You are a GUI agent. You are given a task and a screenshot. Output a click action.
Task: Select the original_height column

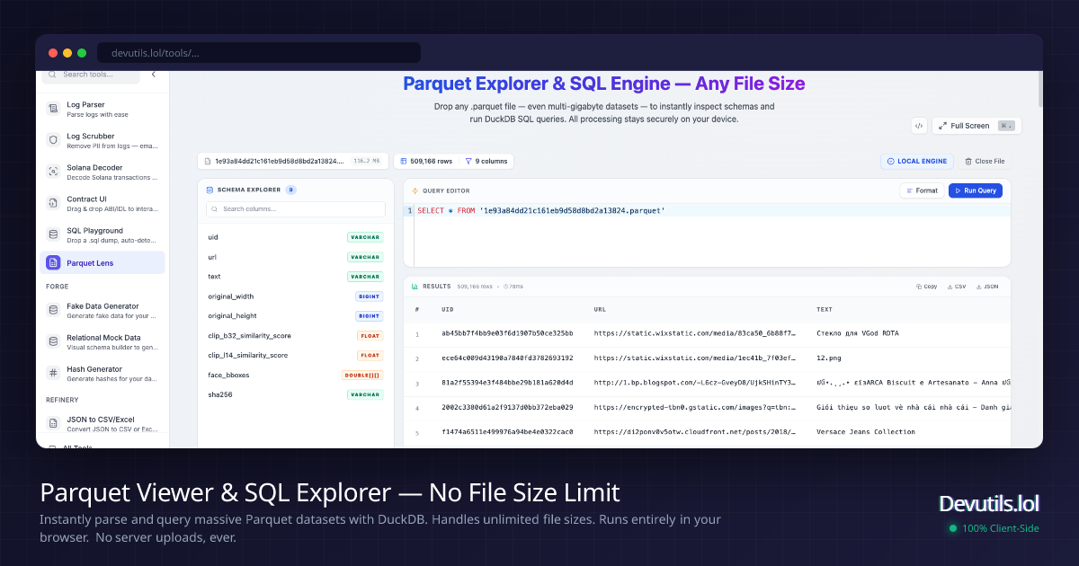click(x=295, y=316)
